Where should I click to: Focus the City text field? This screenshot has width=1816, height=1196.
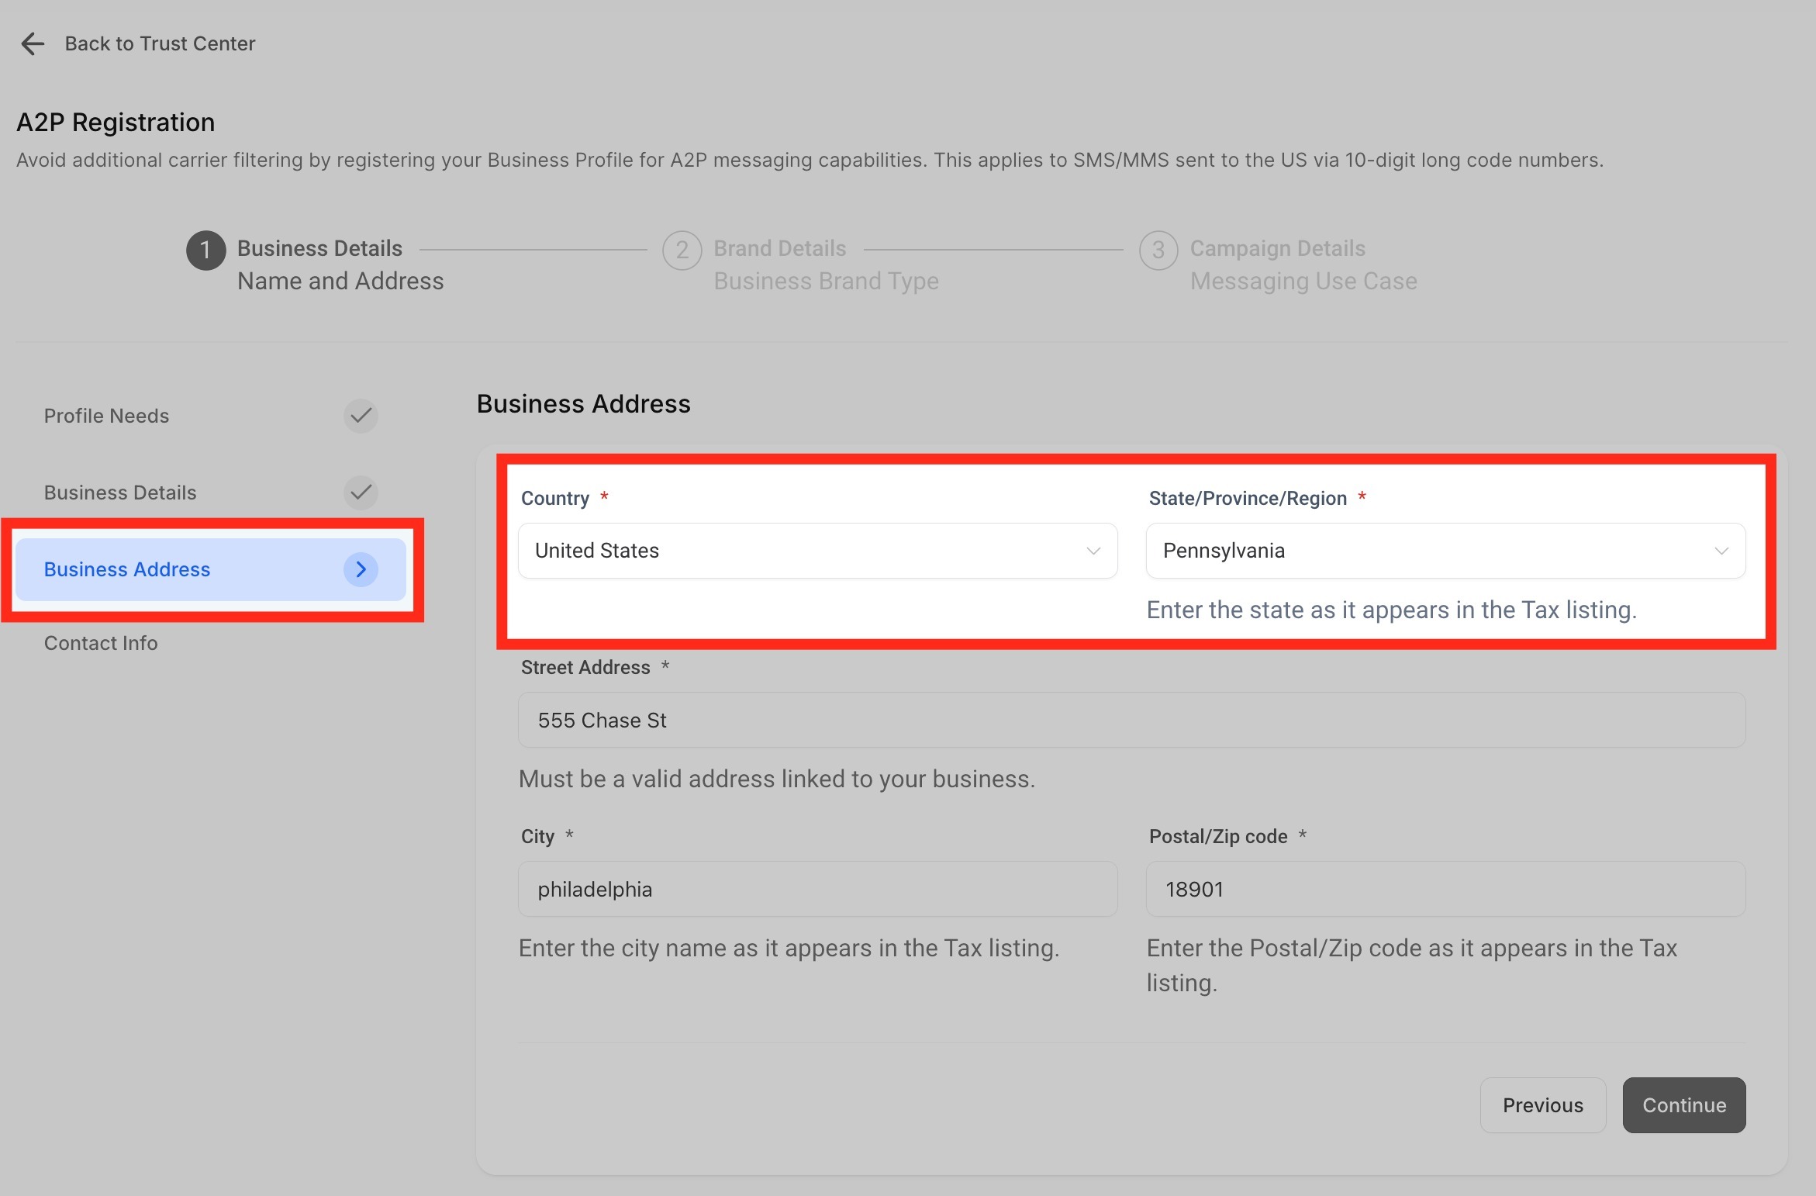coord(817,889)
